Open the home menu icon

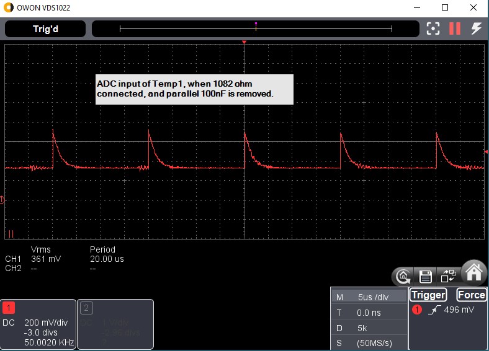point(474,272)
